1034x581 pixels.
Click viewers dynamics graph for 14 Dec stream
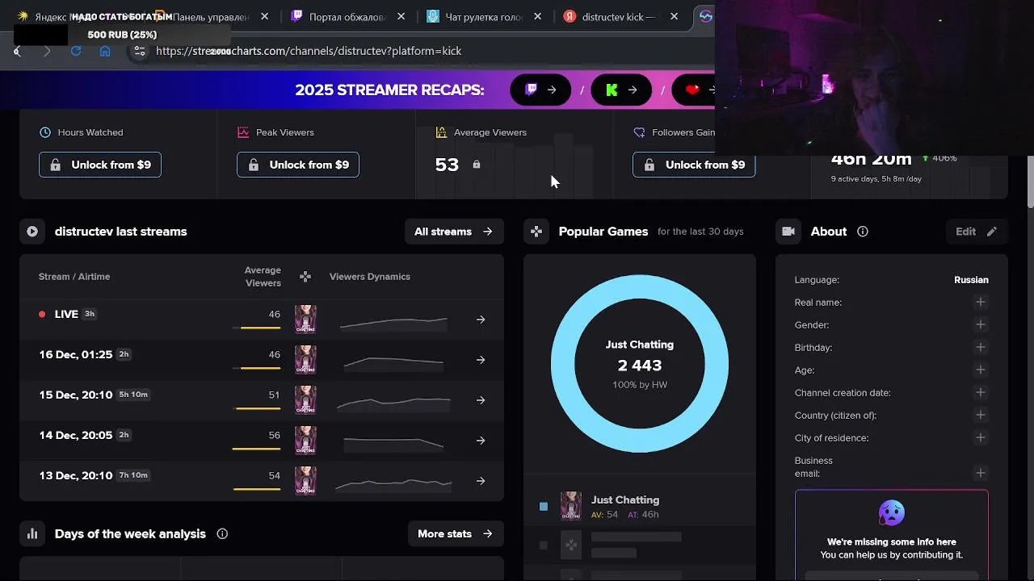pos(393,442)
